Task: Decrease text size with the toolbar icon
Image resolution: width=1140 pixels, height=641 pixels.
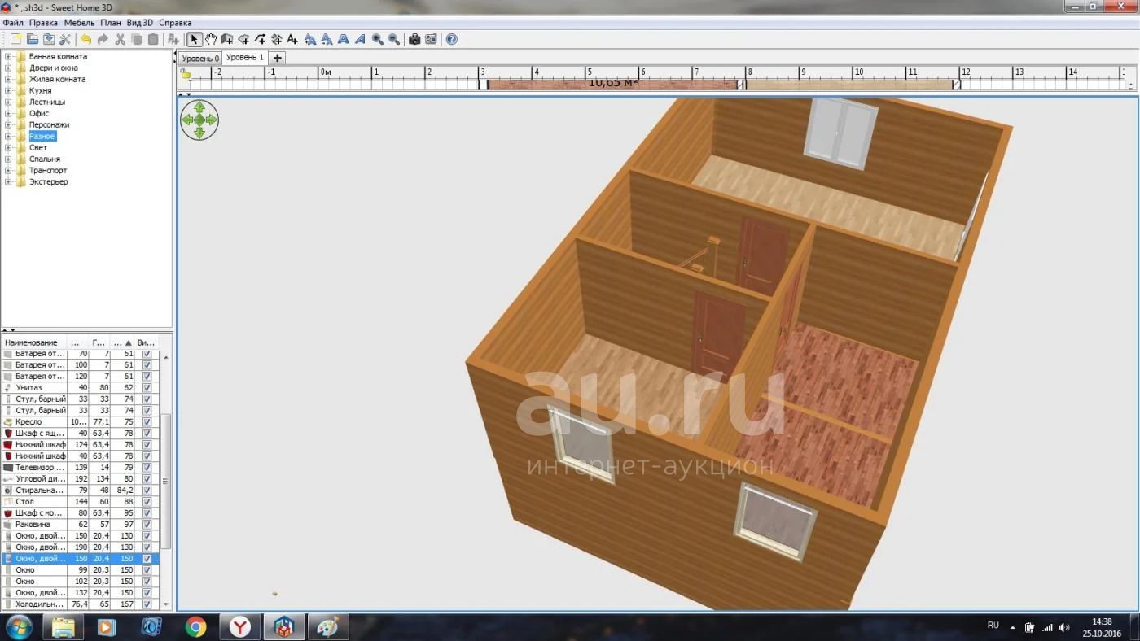Action: (x=327, y=39)
